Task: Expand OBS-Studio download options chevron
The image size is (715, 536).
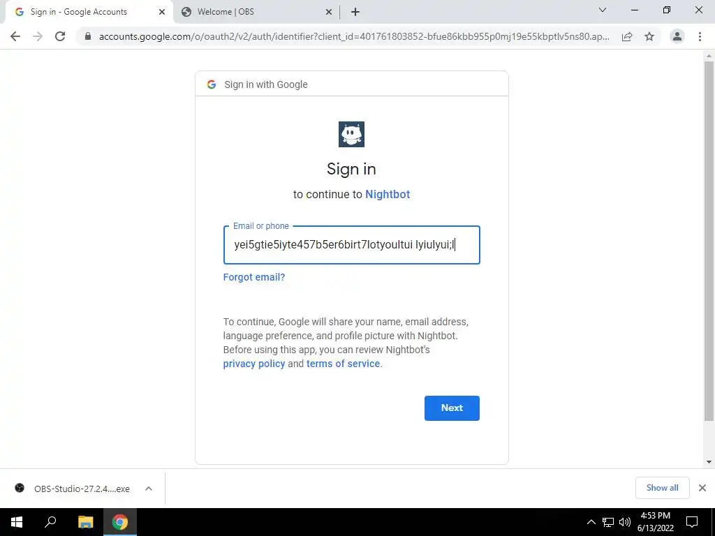Action: [x=149, y=489]
